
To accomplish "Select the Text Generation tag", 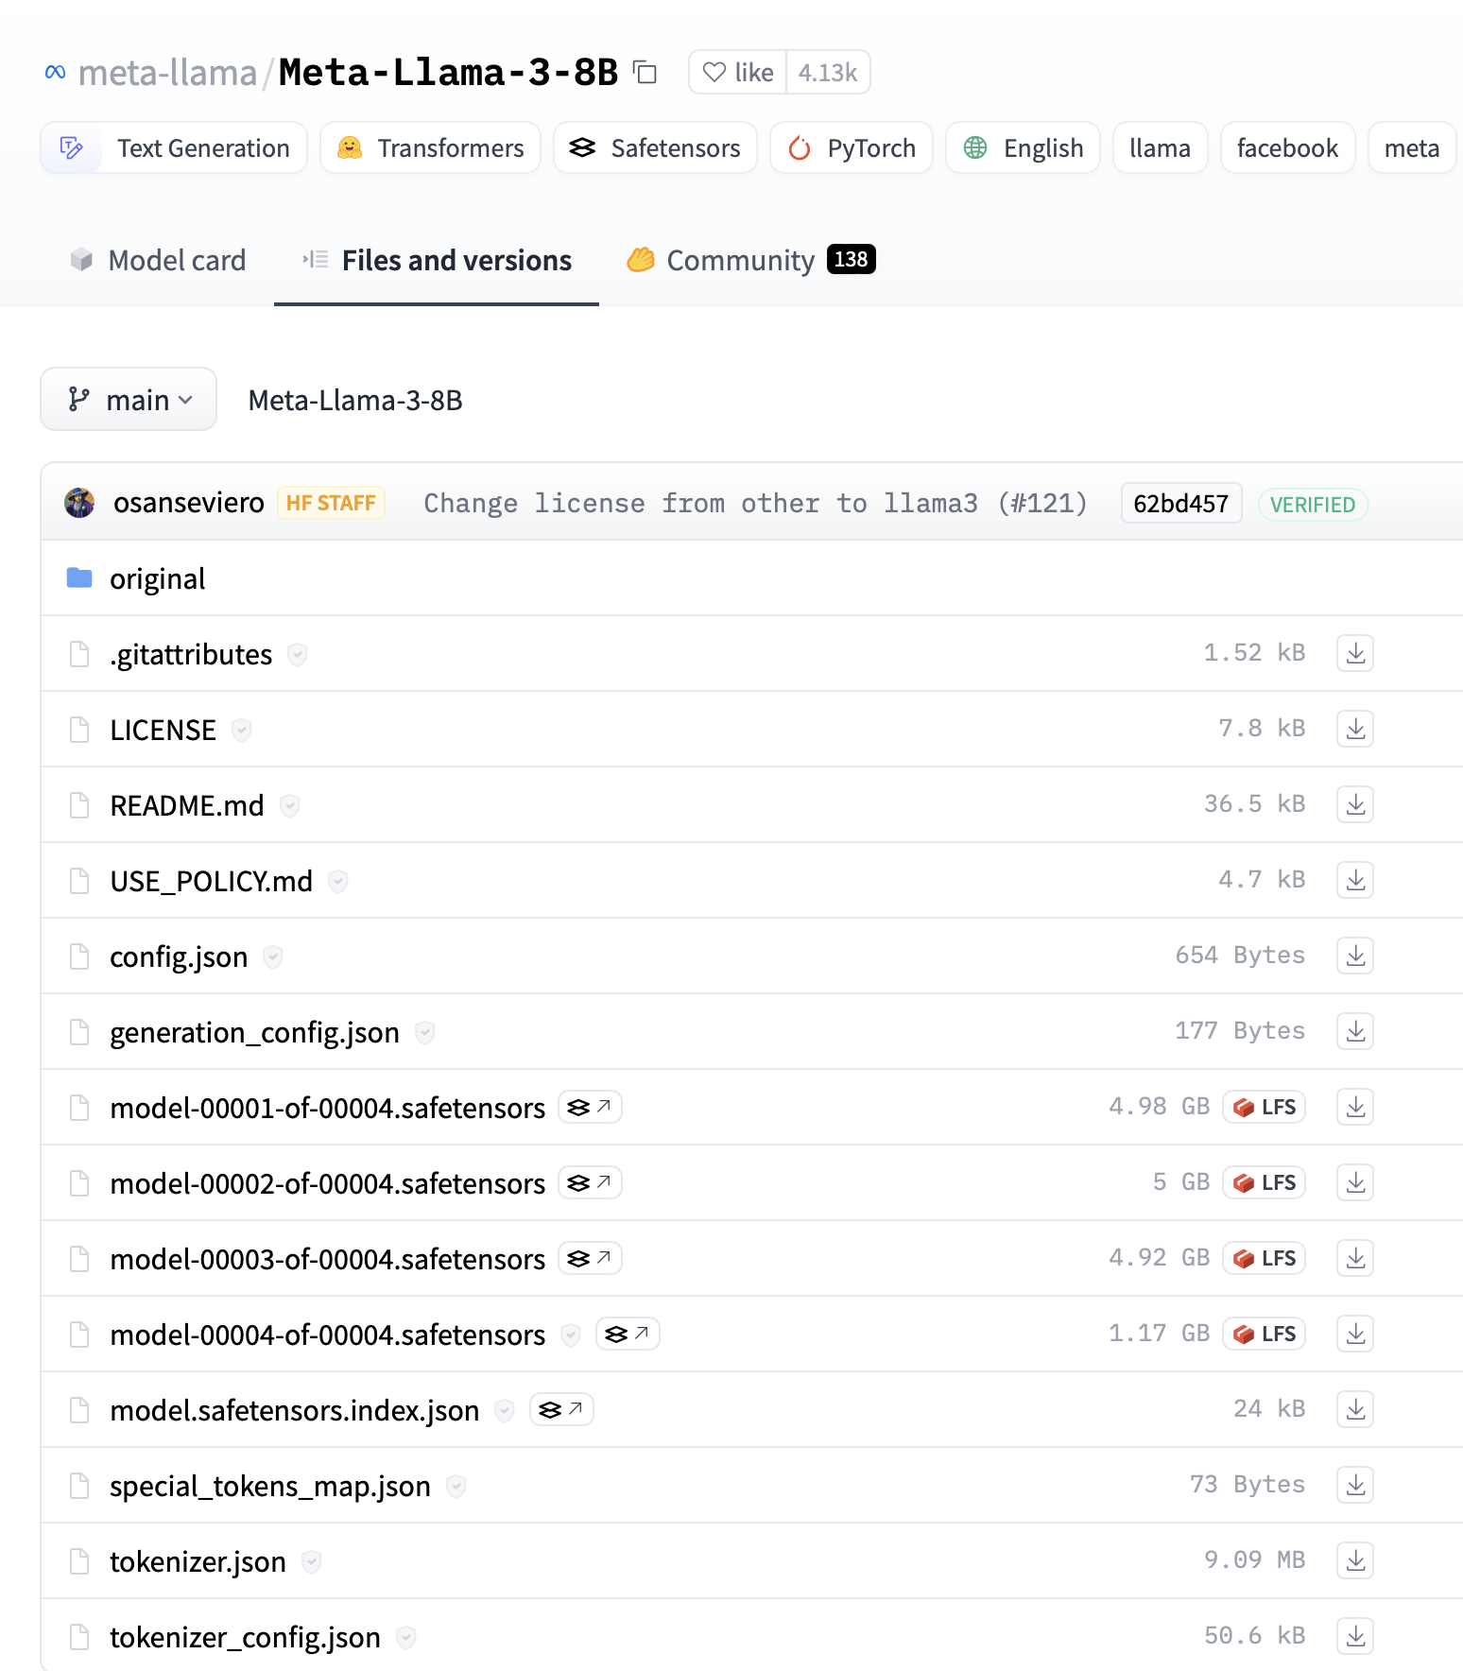I will coord(174,148).
